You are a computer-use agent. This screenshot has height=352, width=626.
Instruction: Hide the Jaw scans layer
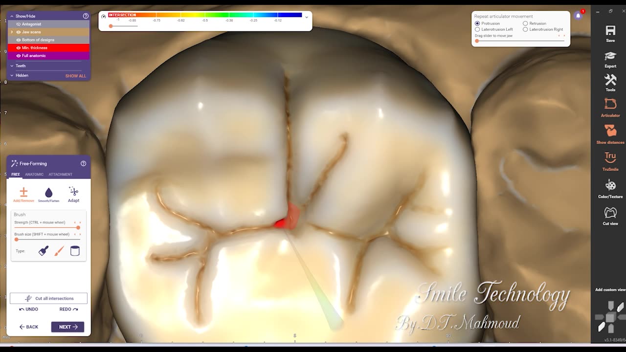pos(19,32)
